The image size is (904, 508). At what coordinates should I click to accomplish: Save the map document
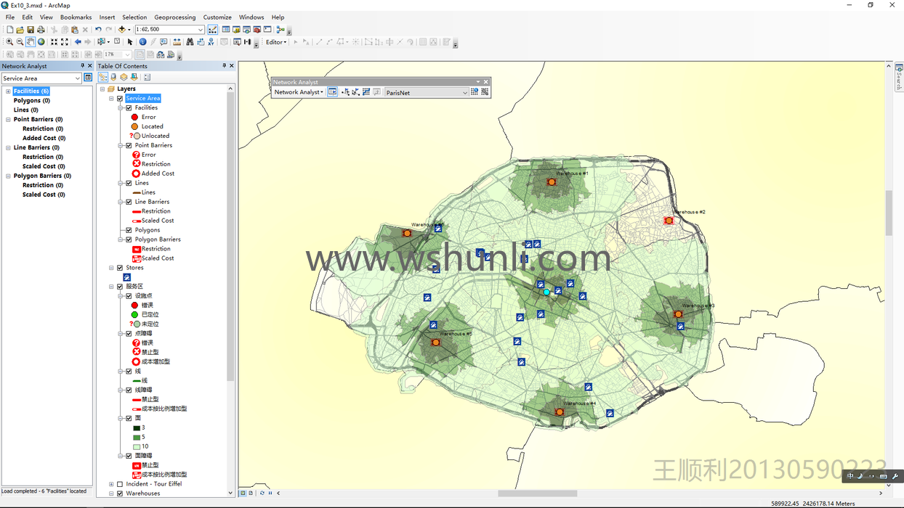tap(31, 30)
